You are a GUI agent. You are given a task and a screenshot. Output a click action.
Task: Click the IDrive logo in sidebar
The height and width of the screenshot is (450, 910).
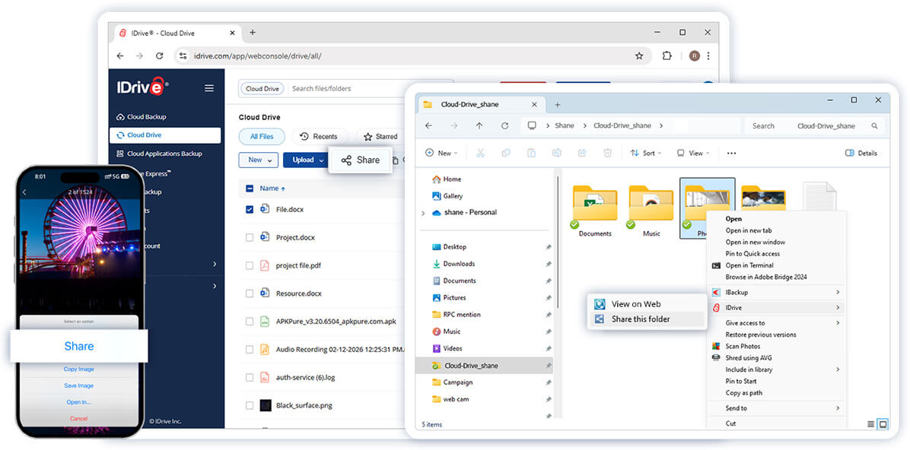tap(142, 87)
